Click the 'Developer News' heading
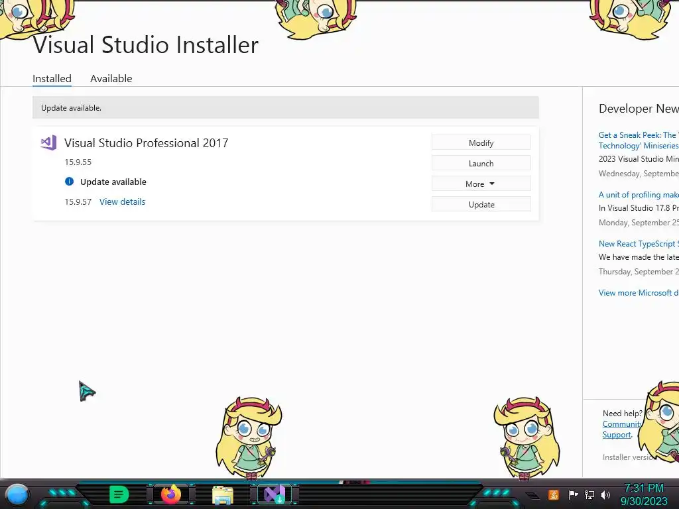The width and height of the screenshot is (679, 509). [x=639, y=109]
